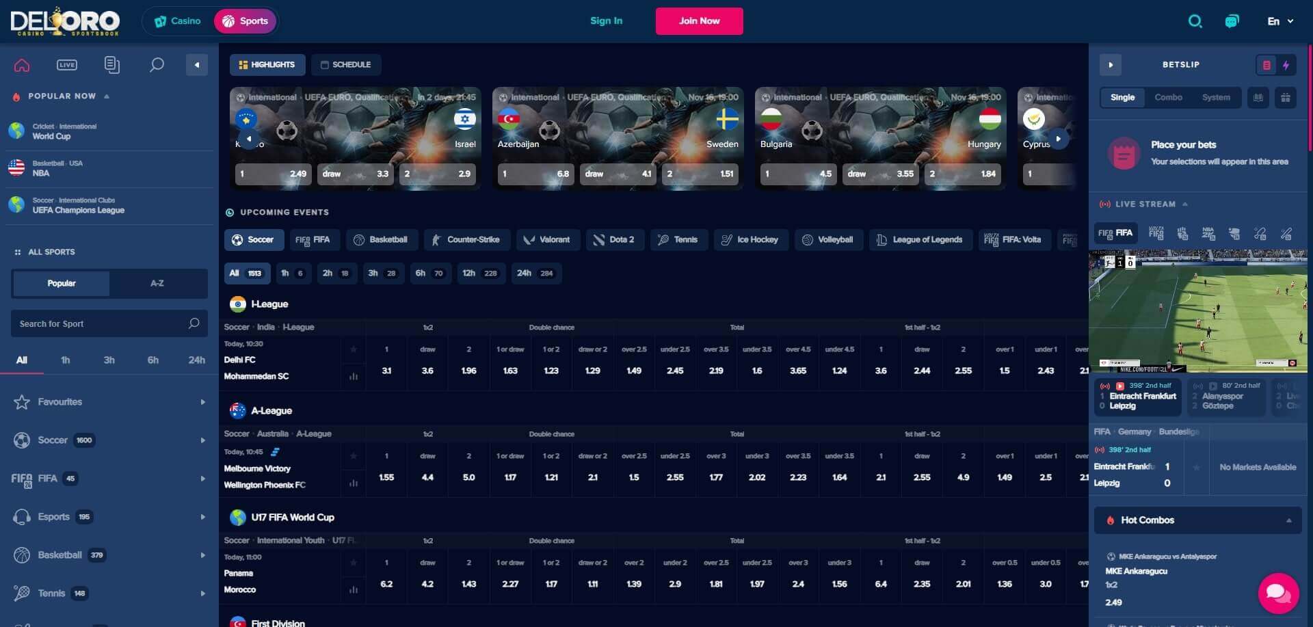Switch to the Schedule tab
The height and width of the screenshot is (627, 1313).
coord(346,65)
